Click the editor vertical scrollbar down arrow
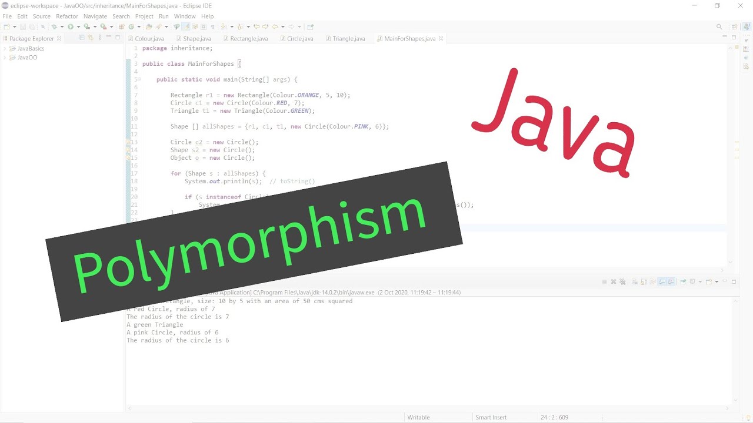The width and height of the screenshot is (753, 423). (731, 262)
